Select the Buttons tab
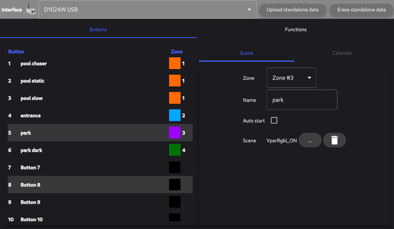The height and width of the screenshot is (229, 394). (x=98, y=29)
